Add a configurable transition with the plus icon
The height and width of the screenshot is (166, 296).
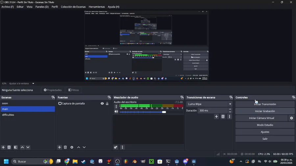(x=216, y=116)
